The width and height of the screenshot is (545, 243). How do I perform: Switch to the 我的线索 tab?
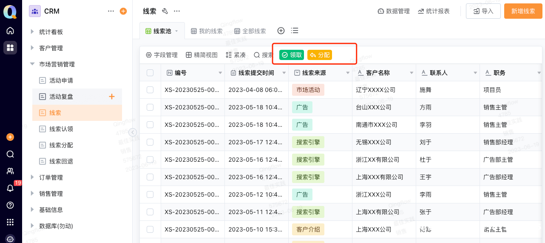coord(207,31)
